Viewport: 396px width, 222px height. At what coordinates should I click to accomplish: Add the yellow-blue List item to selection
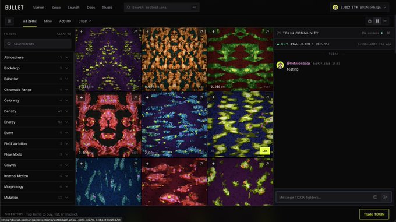tap(213, 97)
